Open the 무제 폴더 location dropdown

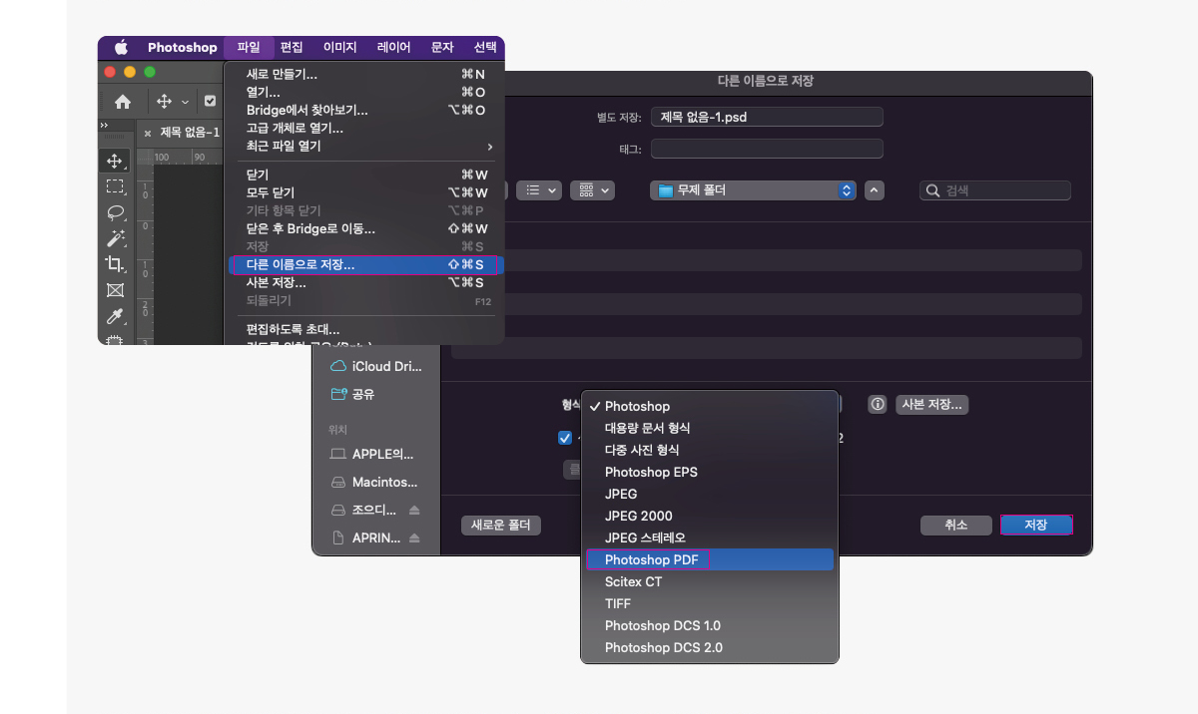click(x=754, y=189)
